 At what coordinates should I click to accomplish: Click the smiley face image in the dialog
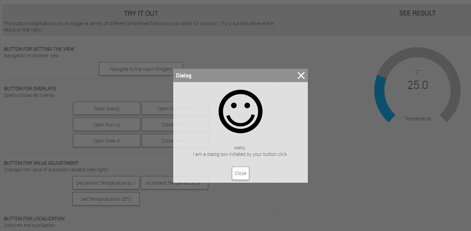point(241,112)
